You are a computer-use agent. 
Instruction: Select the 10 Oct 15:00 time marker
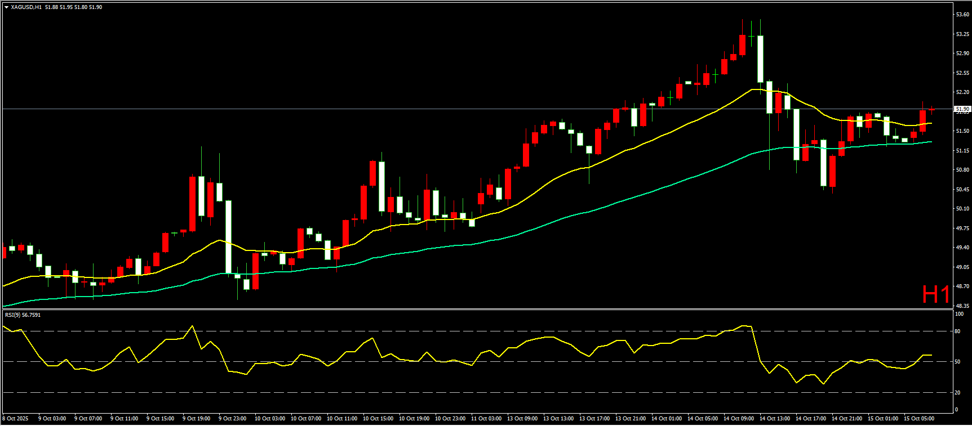click(378, 419)
